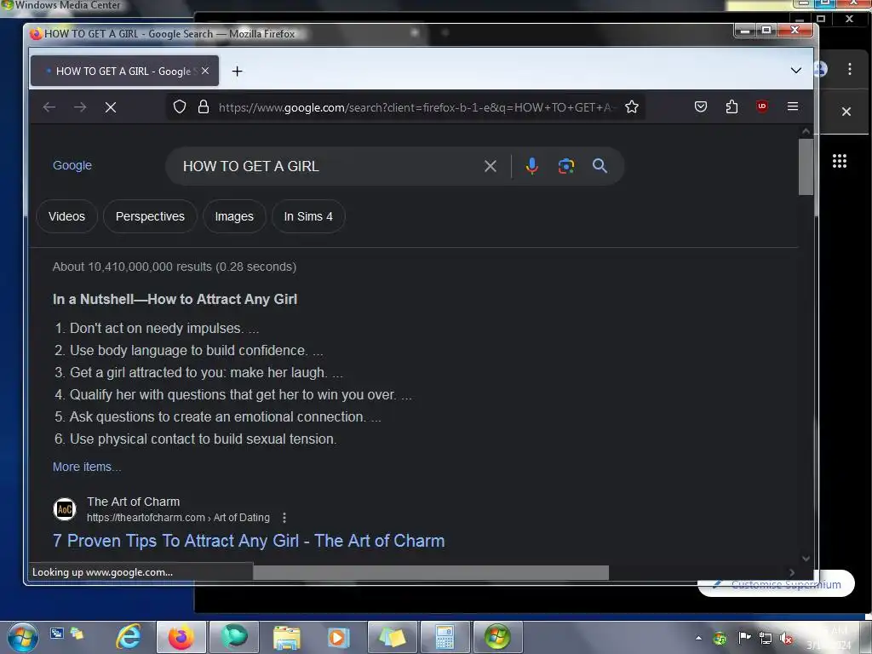Stop loading the page in Firefox
Viewport: 872px width, 654px height.
pos(111,107)
